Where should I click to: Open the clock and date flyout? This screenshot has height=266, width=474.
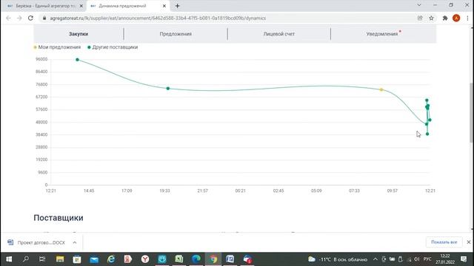pyautogui.click(x=445, y=259)
